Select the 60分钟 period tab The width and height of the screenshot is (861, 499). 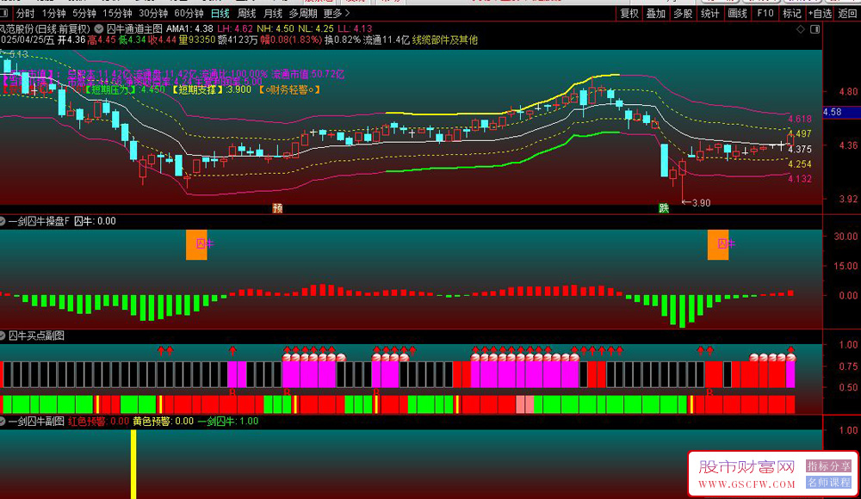pos(189,13)
